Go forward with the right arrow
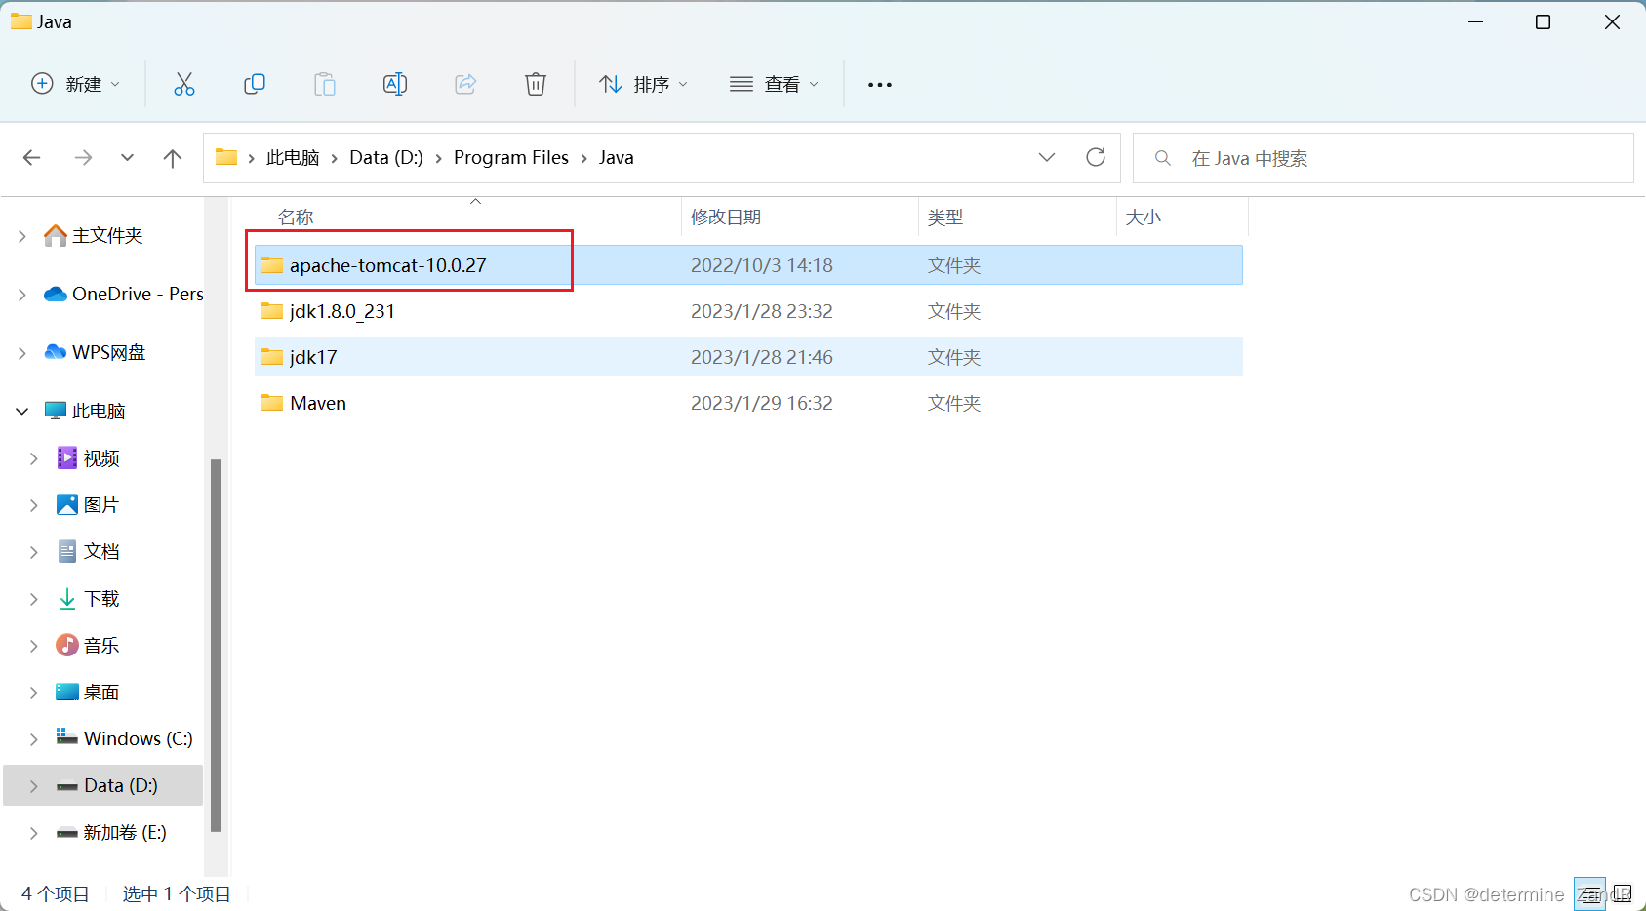Image resolution: width=1646 pixels, height=911 pixels. pos(84,158)
